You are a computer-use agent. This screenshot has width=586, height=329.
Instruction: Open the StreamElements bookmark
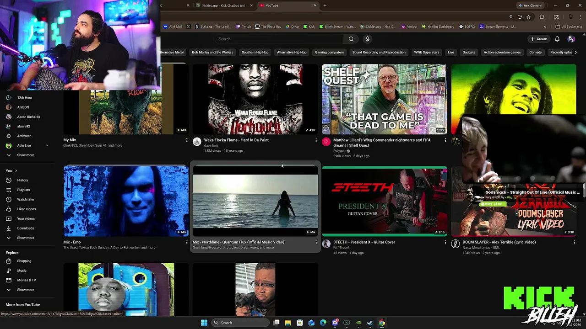(x=498, y=27)
